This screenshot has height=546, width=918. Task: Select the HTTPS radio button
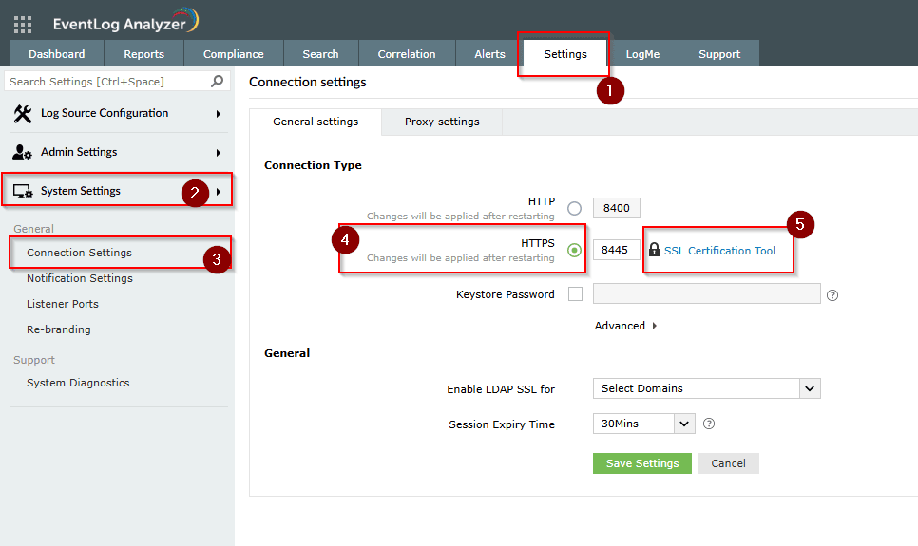574,251
